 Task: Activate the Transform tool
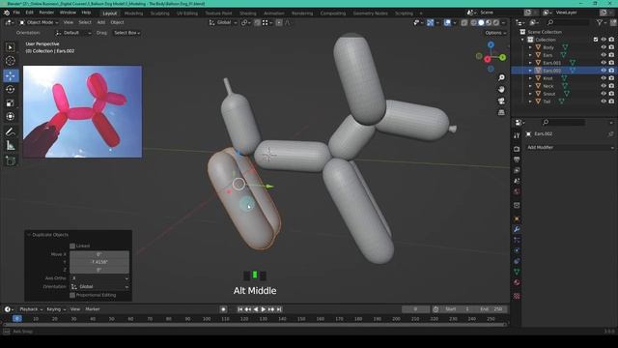pos(11,116)
